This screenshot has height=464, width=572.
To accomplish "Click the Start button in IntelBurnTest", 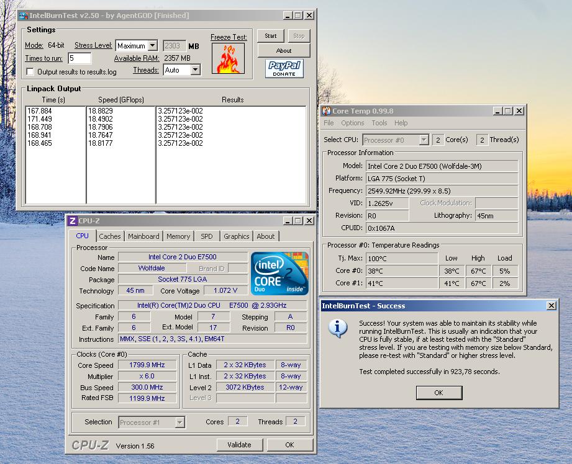I will (x=270, y=36).
